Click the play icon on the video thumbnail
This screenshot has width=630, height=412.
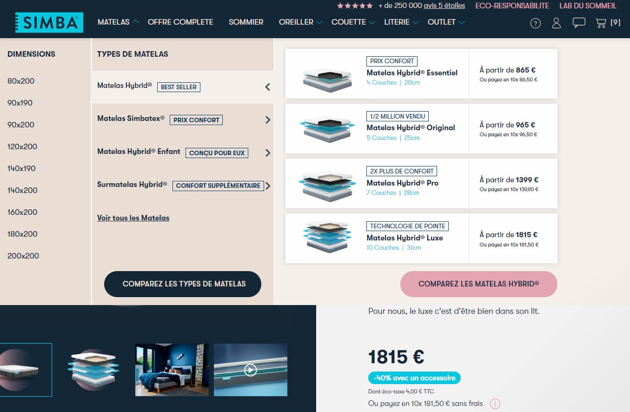point(251,370)
